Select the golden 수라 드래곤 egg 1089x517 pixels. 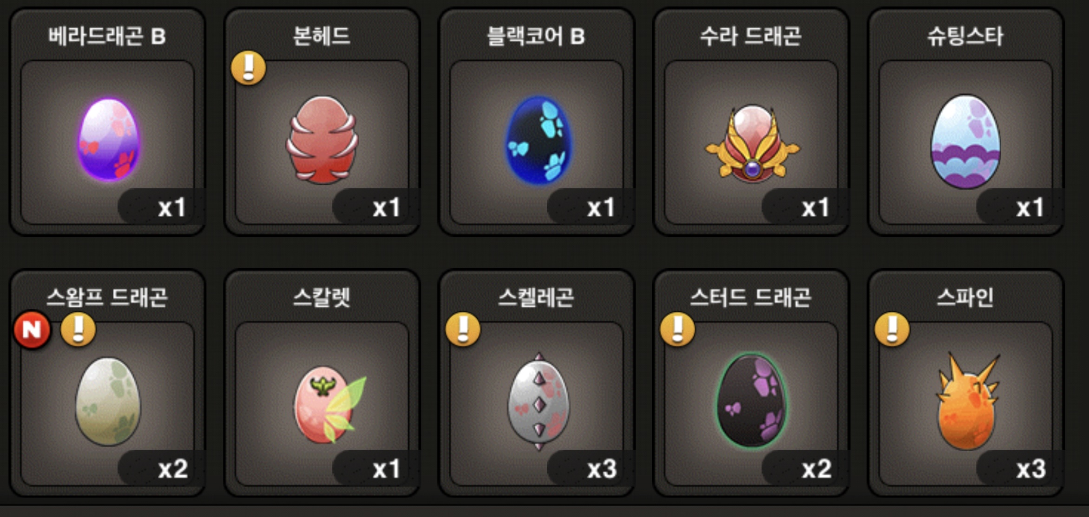click(753, 143)
